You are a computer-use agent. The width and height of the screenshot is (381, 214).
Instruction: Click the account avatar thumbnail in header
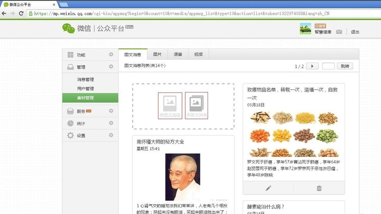point(306,29)
